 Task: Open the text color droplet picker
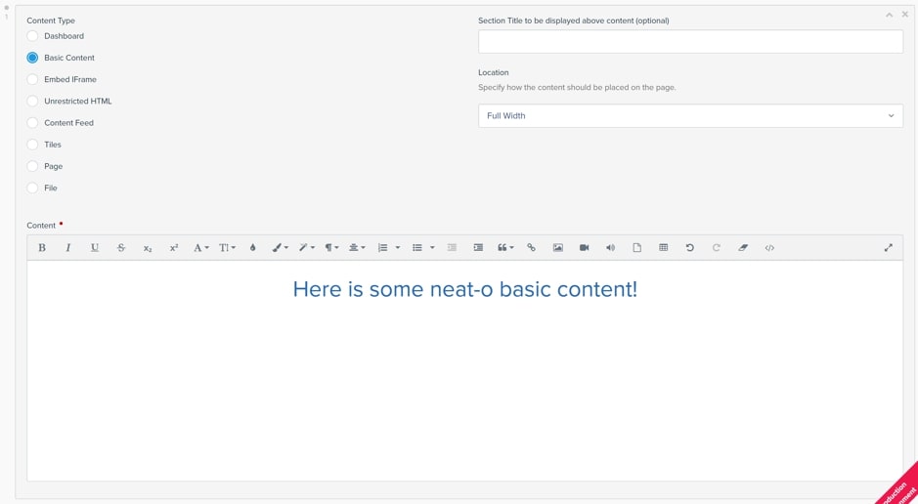pos(253,248)
